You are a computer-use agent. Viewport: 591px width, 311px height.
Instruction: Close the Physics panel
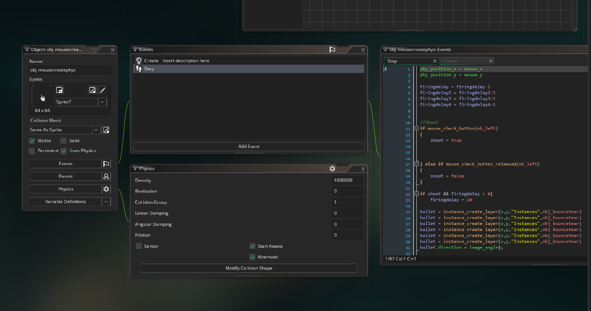pyautogui.click(x=363, y=169)
